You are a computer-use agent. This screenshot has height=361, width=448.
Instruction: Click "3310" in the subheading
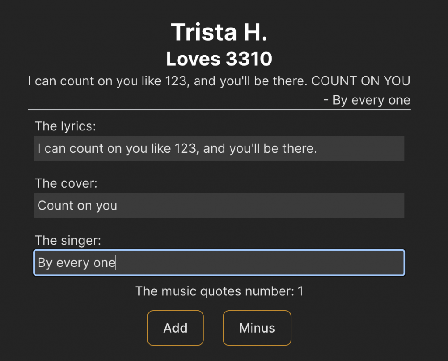click(x=249, y=59)
